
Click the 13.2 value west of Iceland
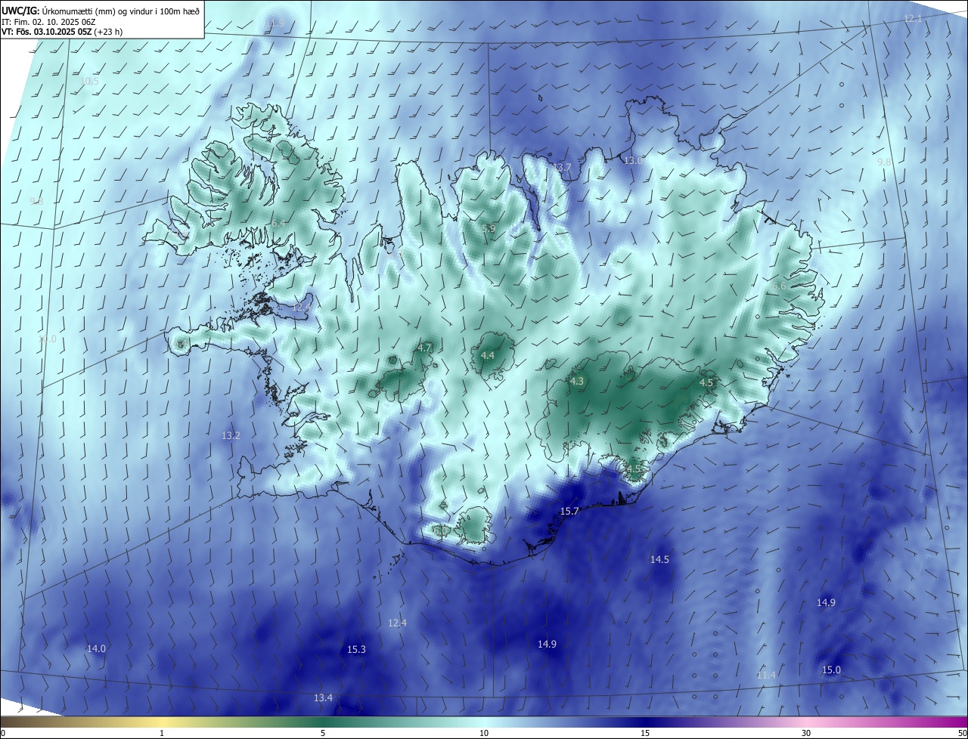coord(231,436)
